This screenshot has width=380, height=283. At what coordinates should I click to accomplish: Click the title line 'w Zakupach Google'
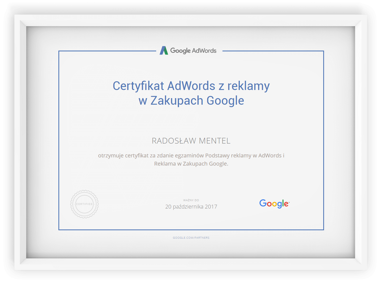[x=191, y=101]
